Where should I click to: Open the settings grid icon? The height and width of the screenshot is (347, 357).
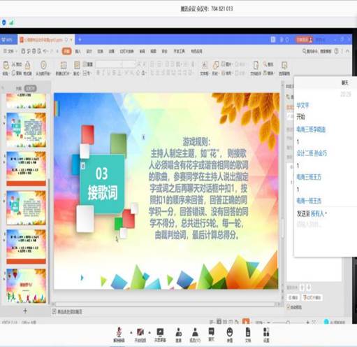coord(266,332)
